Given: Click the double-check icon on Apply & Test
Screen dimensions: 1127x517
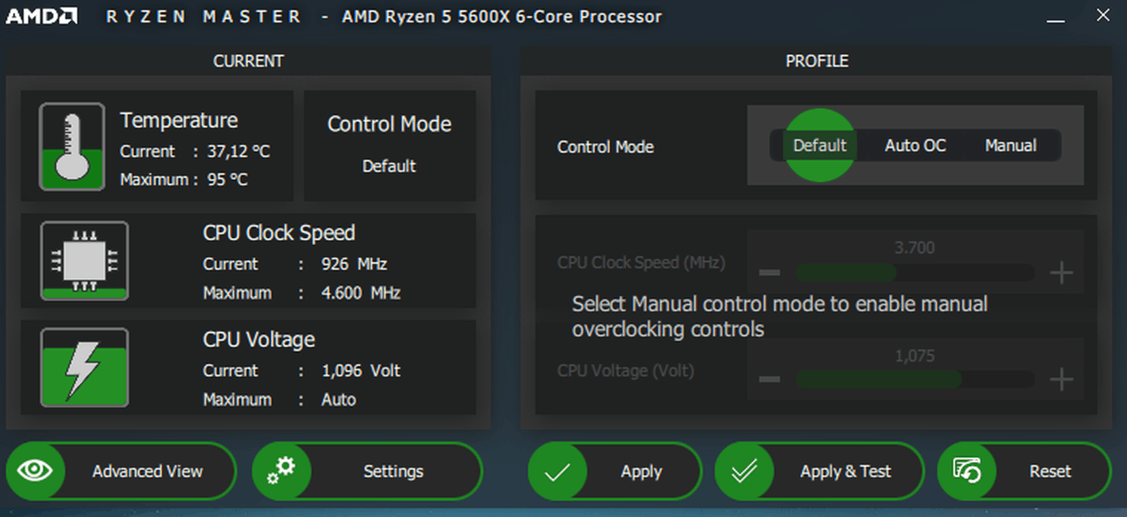Looking at the screenshot, I should tap(744, 471).
